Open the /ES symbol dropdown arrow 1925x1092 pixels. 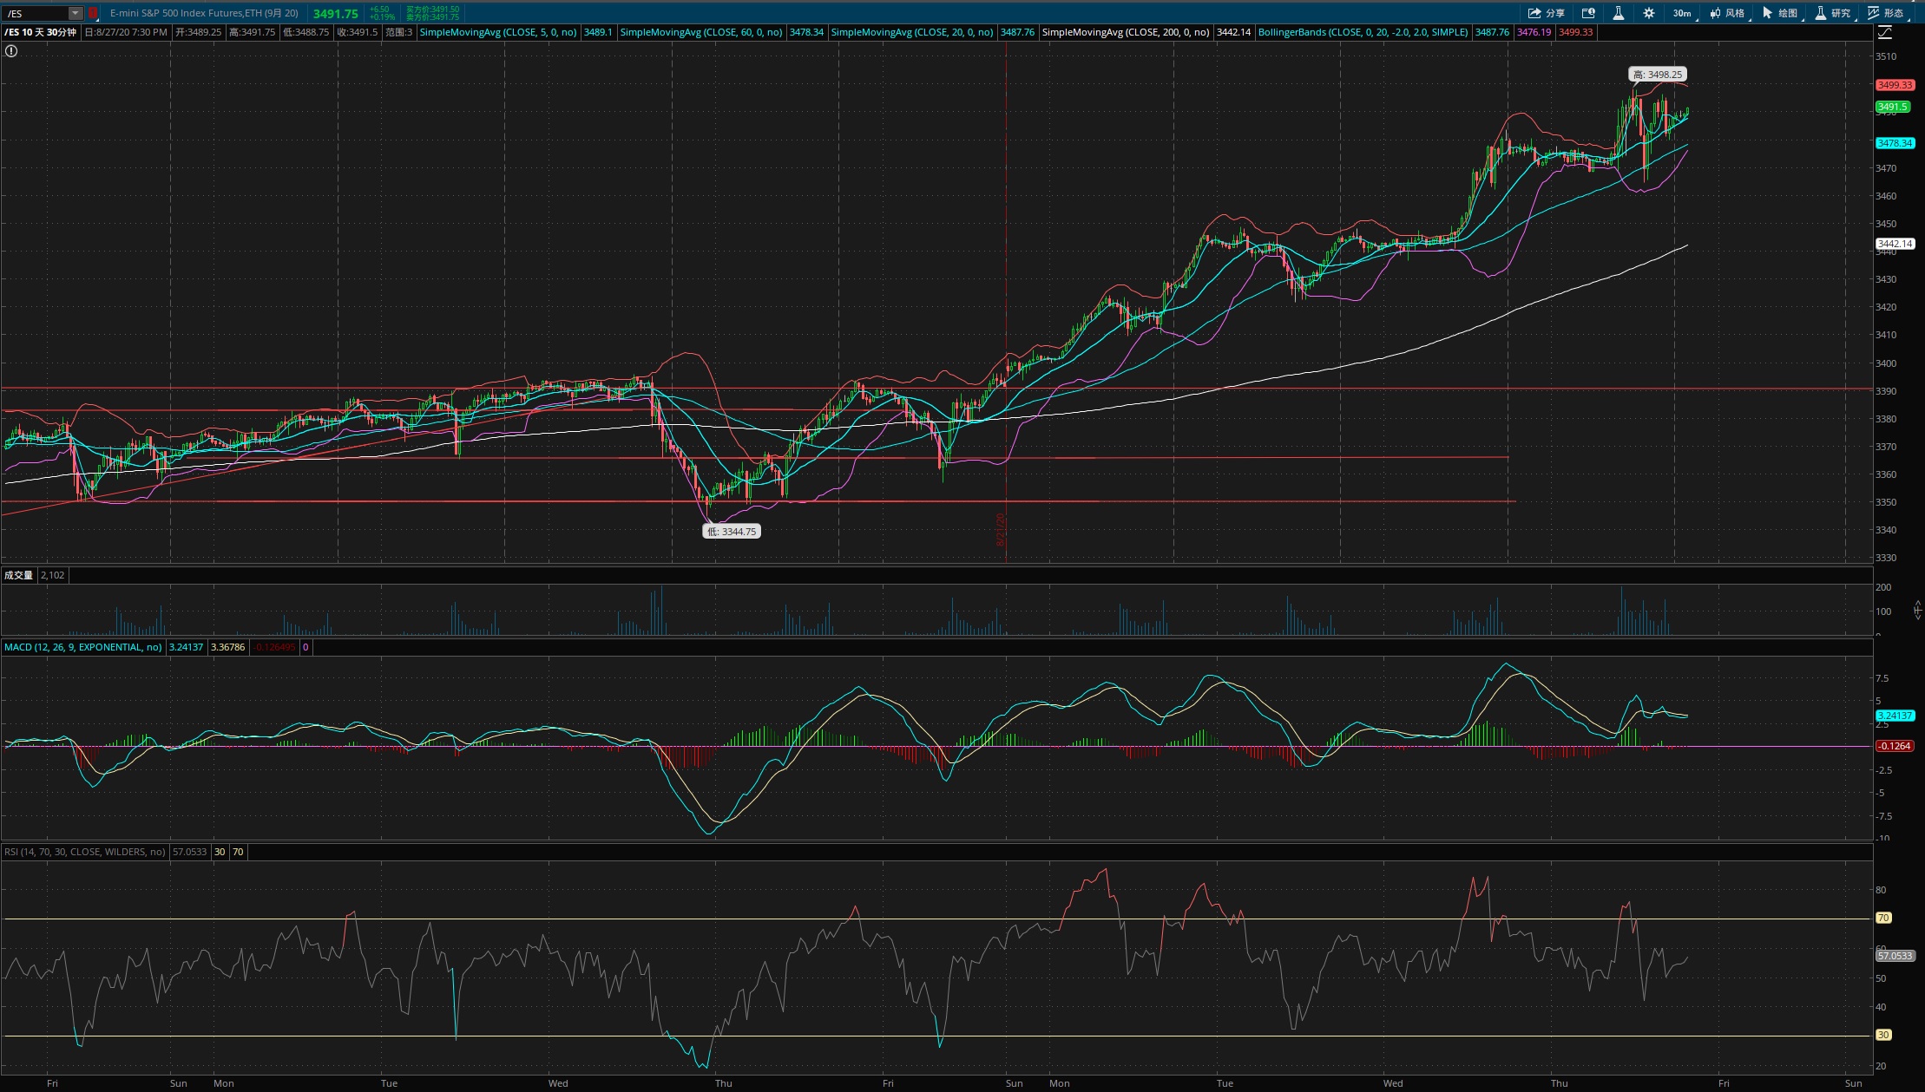[x=76, y=13]
